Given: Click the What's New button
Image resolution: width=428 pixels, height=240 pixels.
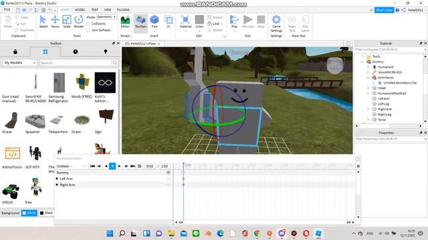Looking at the screenshot, I should (384, 10).
